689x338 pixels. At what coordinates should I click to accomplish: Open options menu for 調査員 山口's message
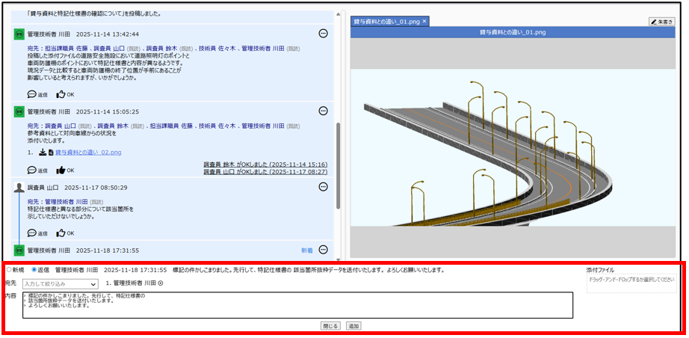click(323, 187)
